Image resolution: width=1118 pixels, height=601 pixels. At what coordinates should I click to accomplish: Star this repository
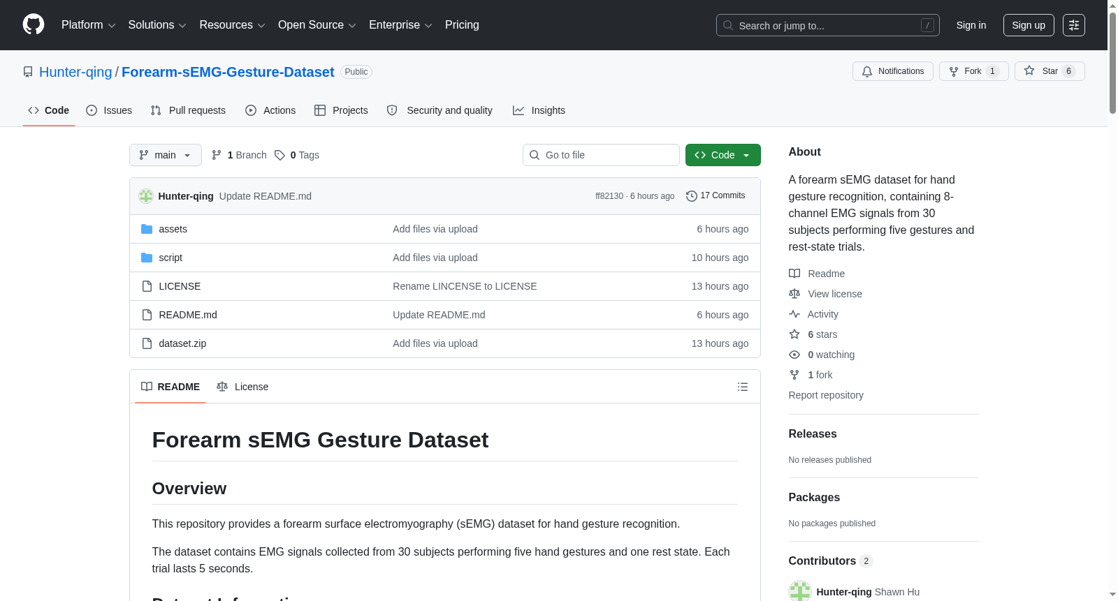click(1050, 71)
